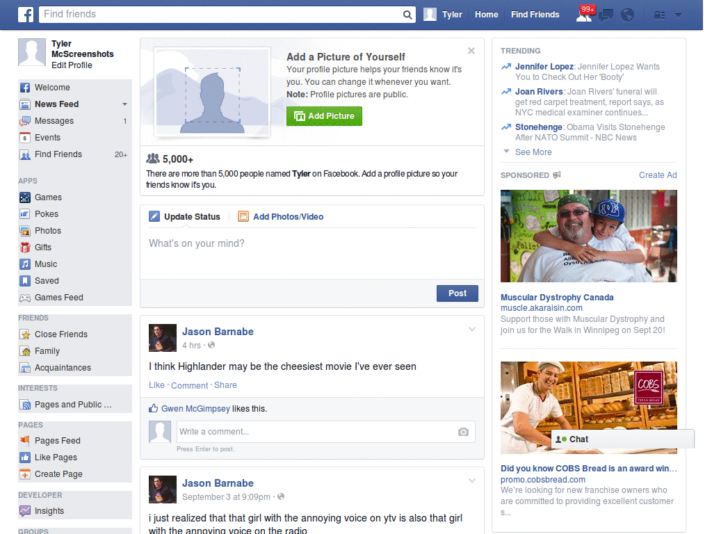Click Edit Profile link
Image resolution: width=712 pixels, height=534 pixels.
click(72, 65)
